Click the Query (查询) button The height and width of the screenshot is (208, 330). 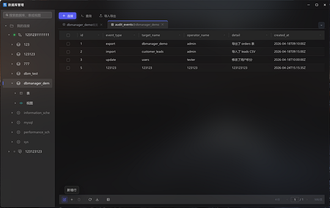pos(86,16)
